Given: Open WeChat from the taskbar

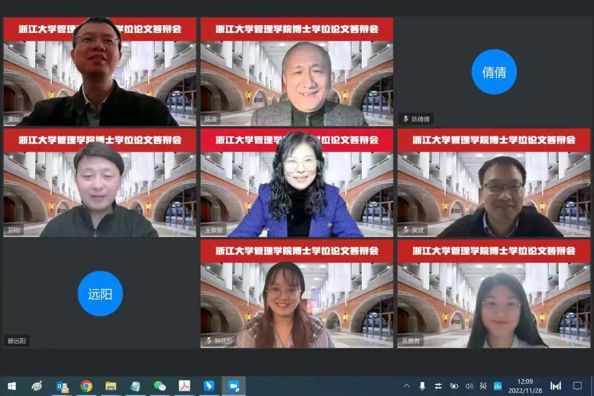Looking at the screenshot, I should coord(159,386).
